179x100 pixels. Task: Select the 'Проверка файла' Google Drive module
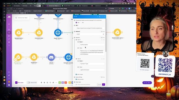click(x=19, y=32)
